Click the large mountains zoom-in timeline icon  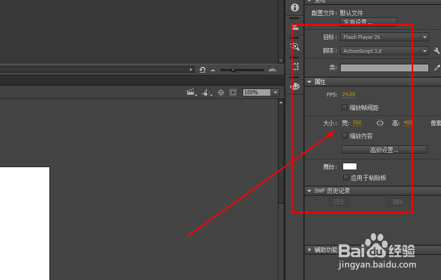click(272, 70)
